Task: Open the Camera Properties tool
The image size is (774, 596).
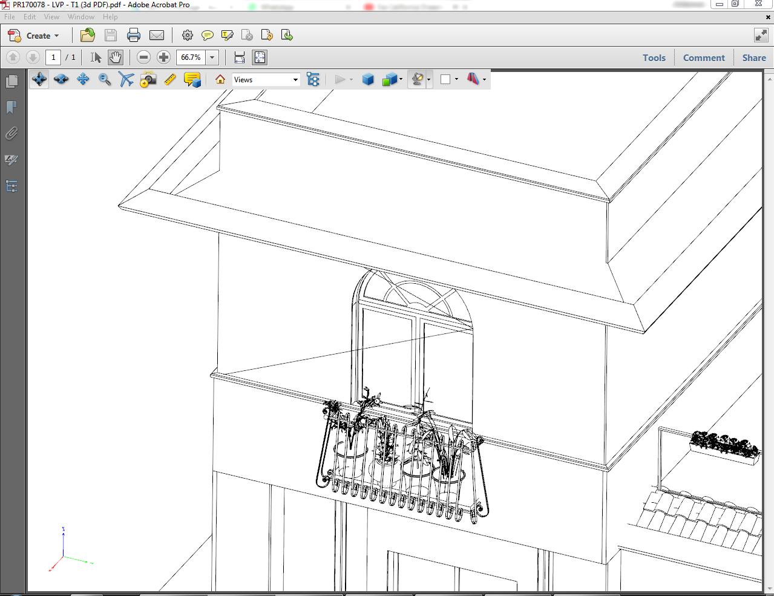Action: click(148, 79)
